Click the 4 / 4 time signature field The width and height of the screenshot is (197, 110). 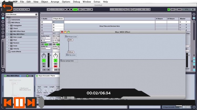click(23, 9)
